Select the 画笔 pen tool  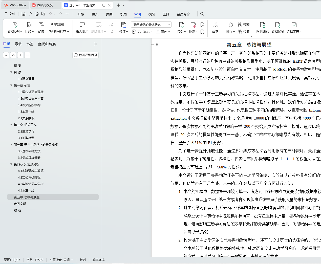pyautogui.click(x=215, y=28)
